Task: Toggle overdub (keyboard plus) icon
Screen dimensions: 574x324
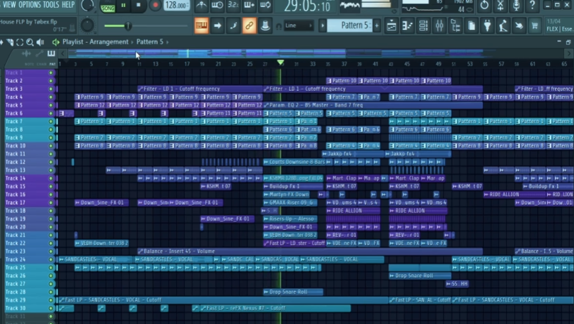Action: point(249,5)
